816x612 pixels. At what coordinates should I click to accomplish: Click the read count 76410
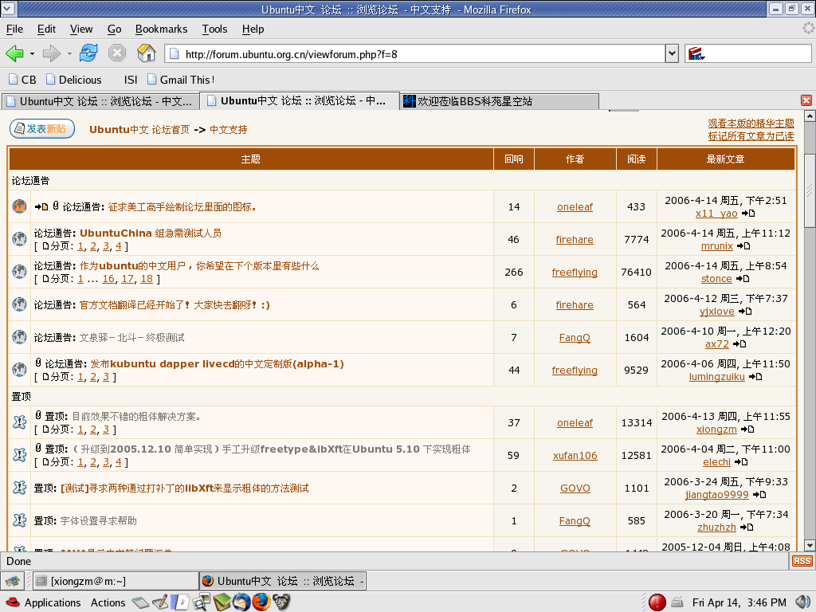[x=637, y=273]
